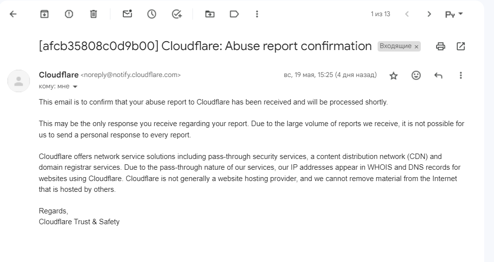Open the move-to folder icon

(x=210, y=14)
